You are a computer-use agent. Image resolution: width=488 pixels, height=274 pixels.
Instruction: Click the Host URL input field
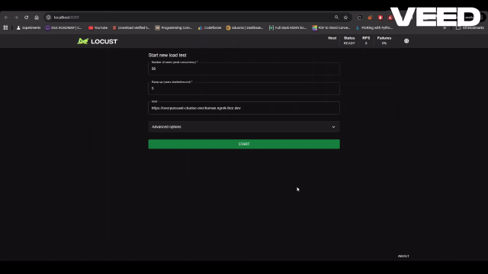(244, 108)
